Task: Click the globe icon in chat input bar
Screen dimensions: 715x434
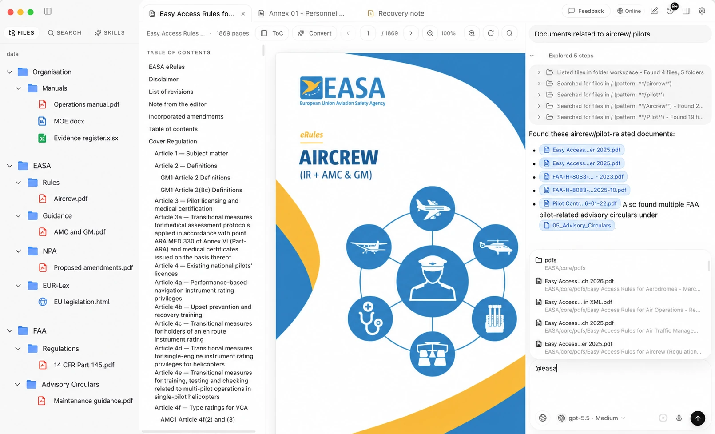Action: tap(543, 418)
